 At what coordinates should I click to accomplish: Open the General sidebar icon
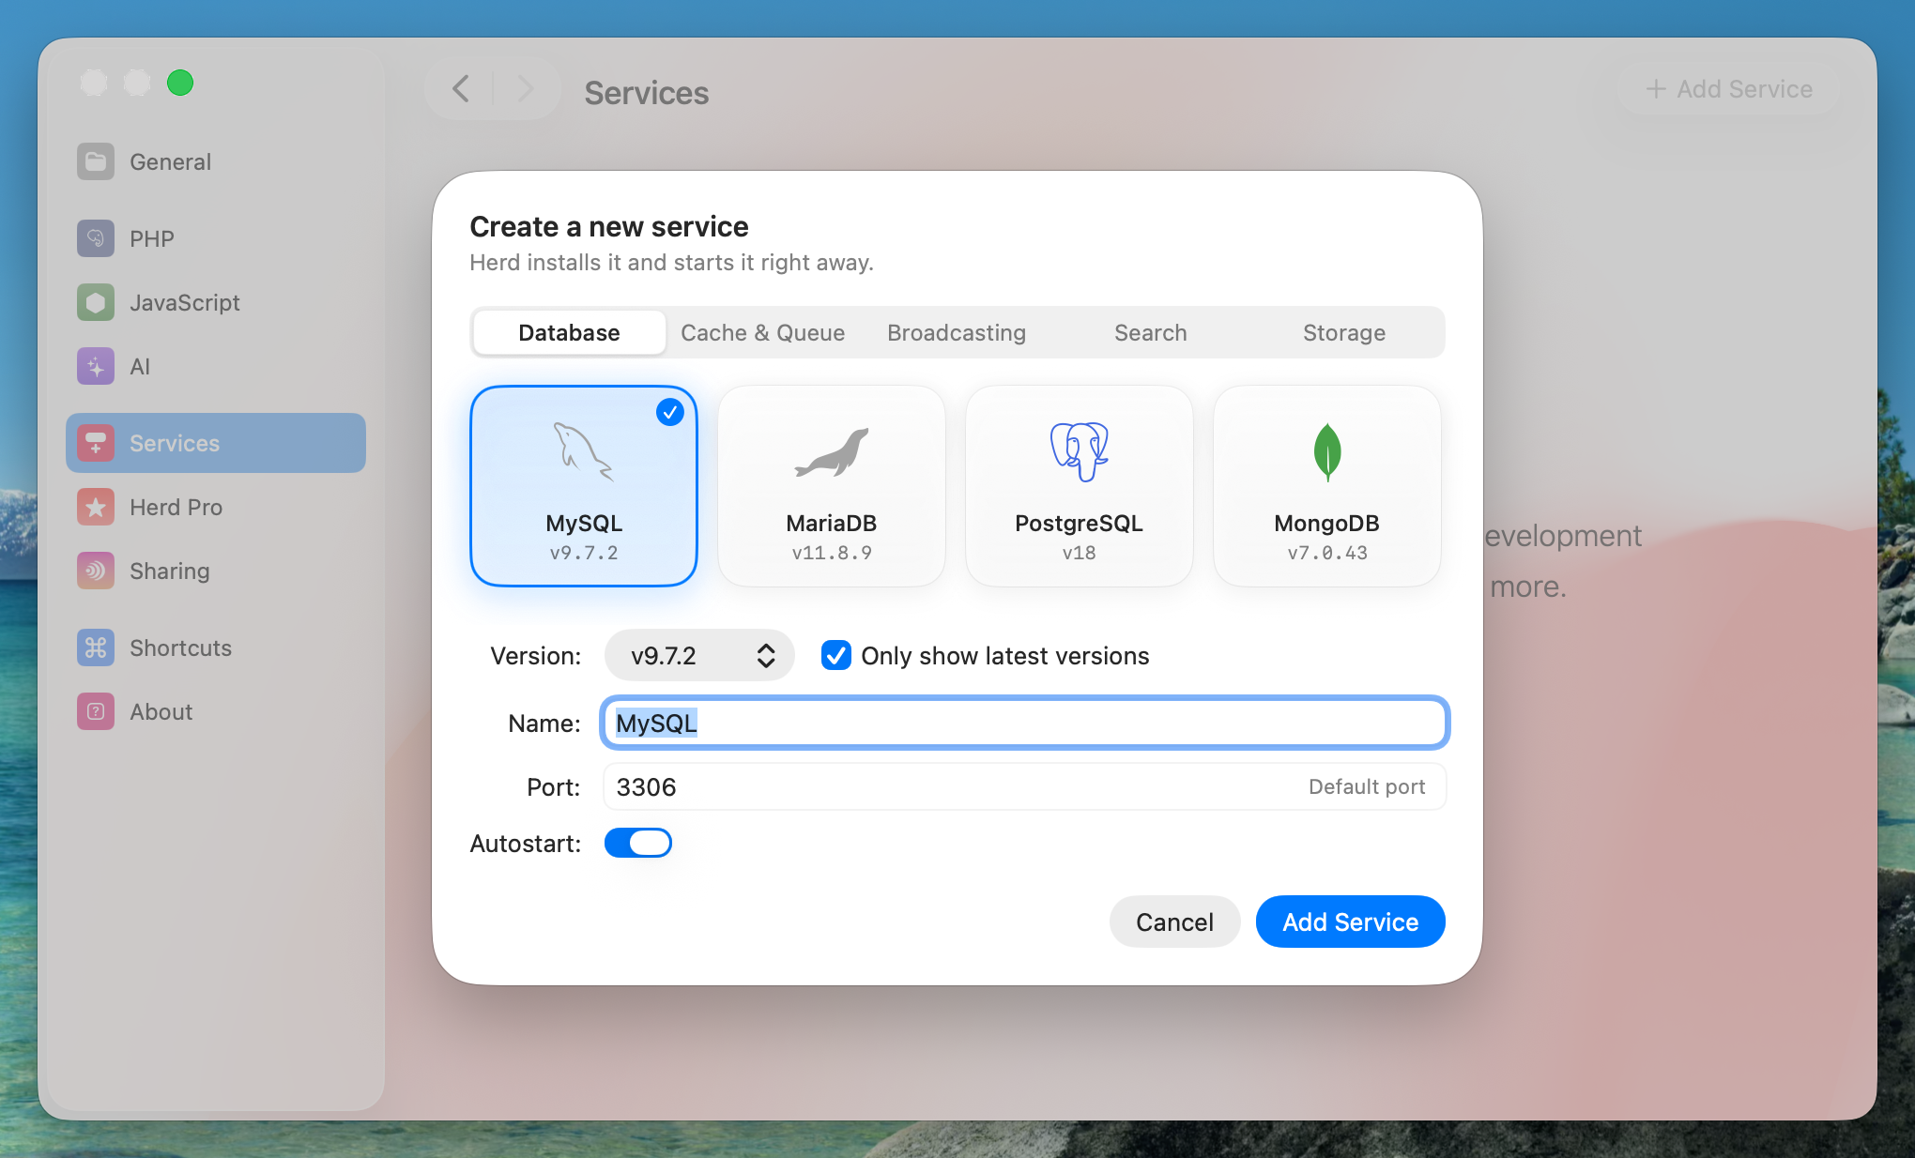pyautogui.click(x=96, y=161)
